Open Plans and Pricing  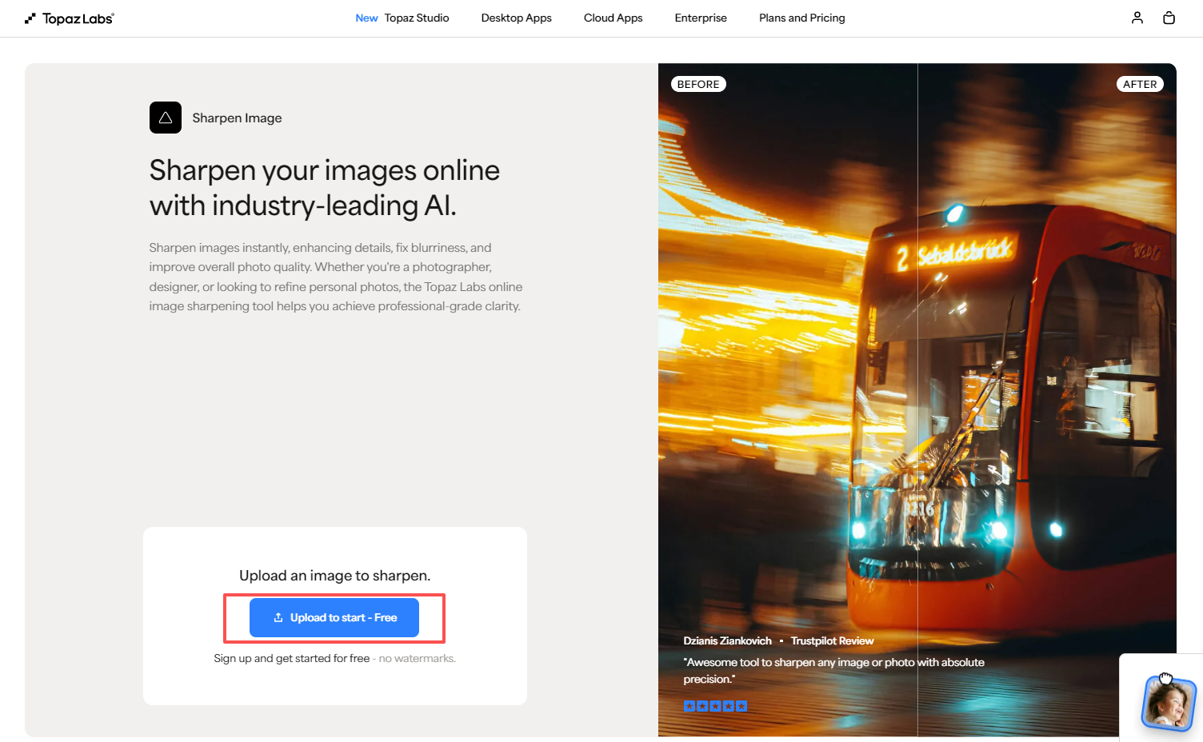801,18
